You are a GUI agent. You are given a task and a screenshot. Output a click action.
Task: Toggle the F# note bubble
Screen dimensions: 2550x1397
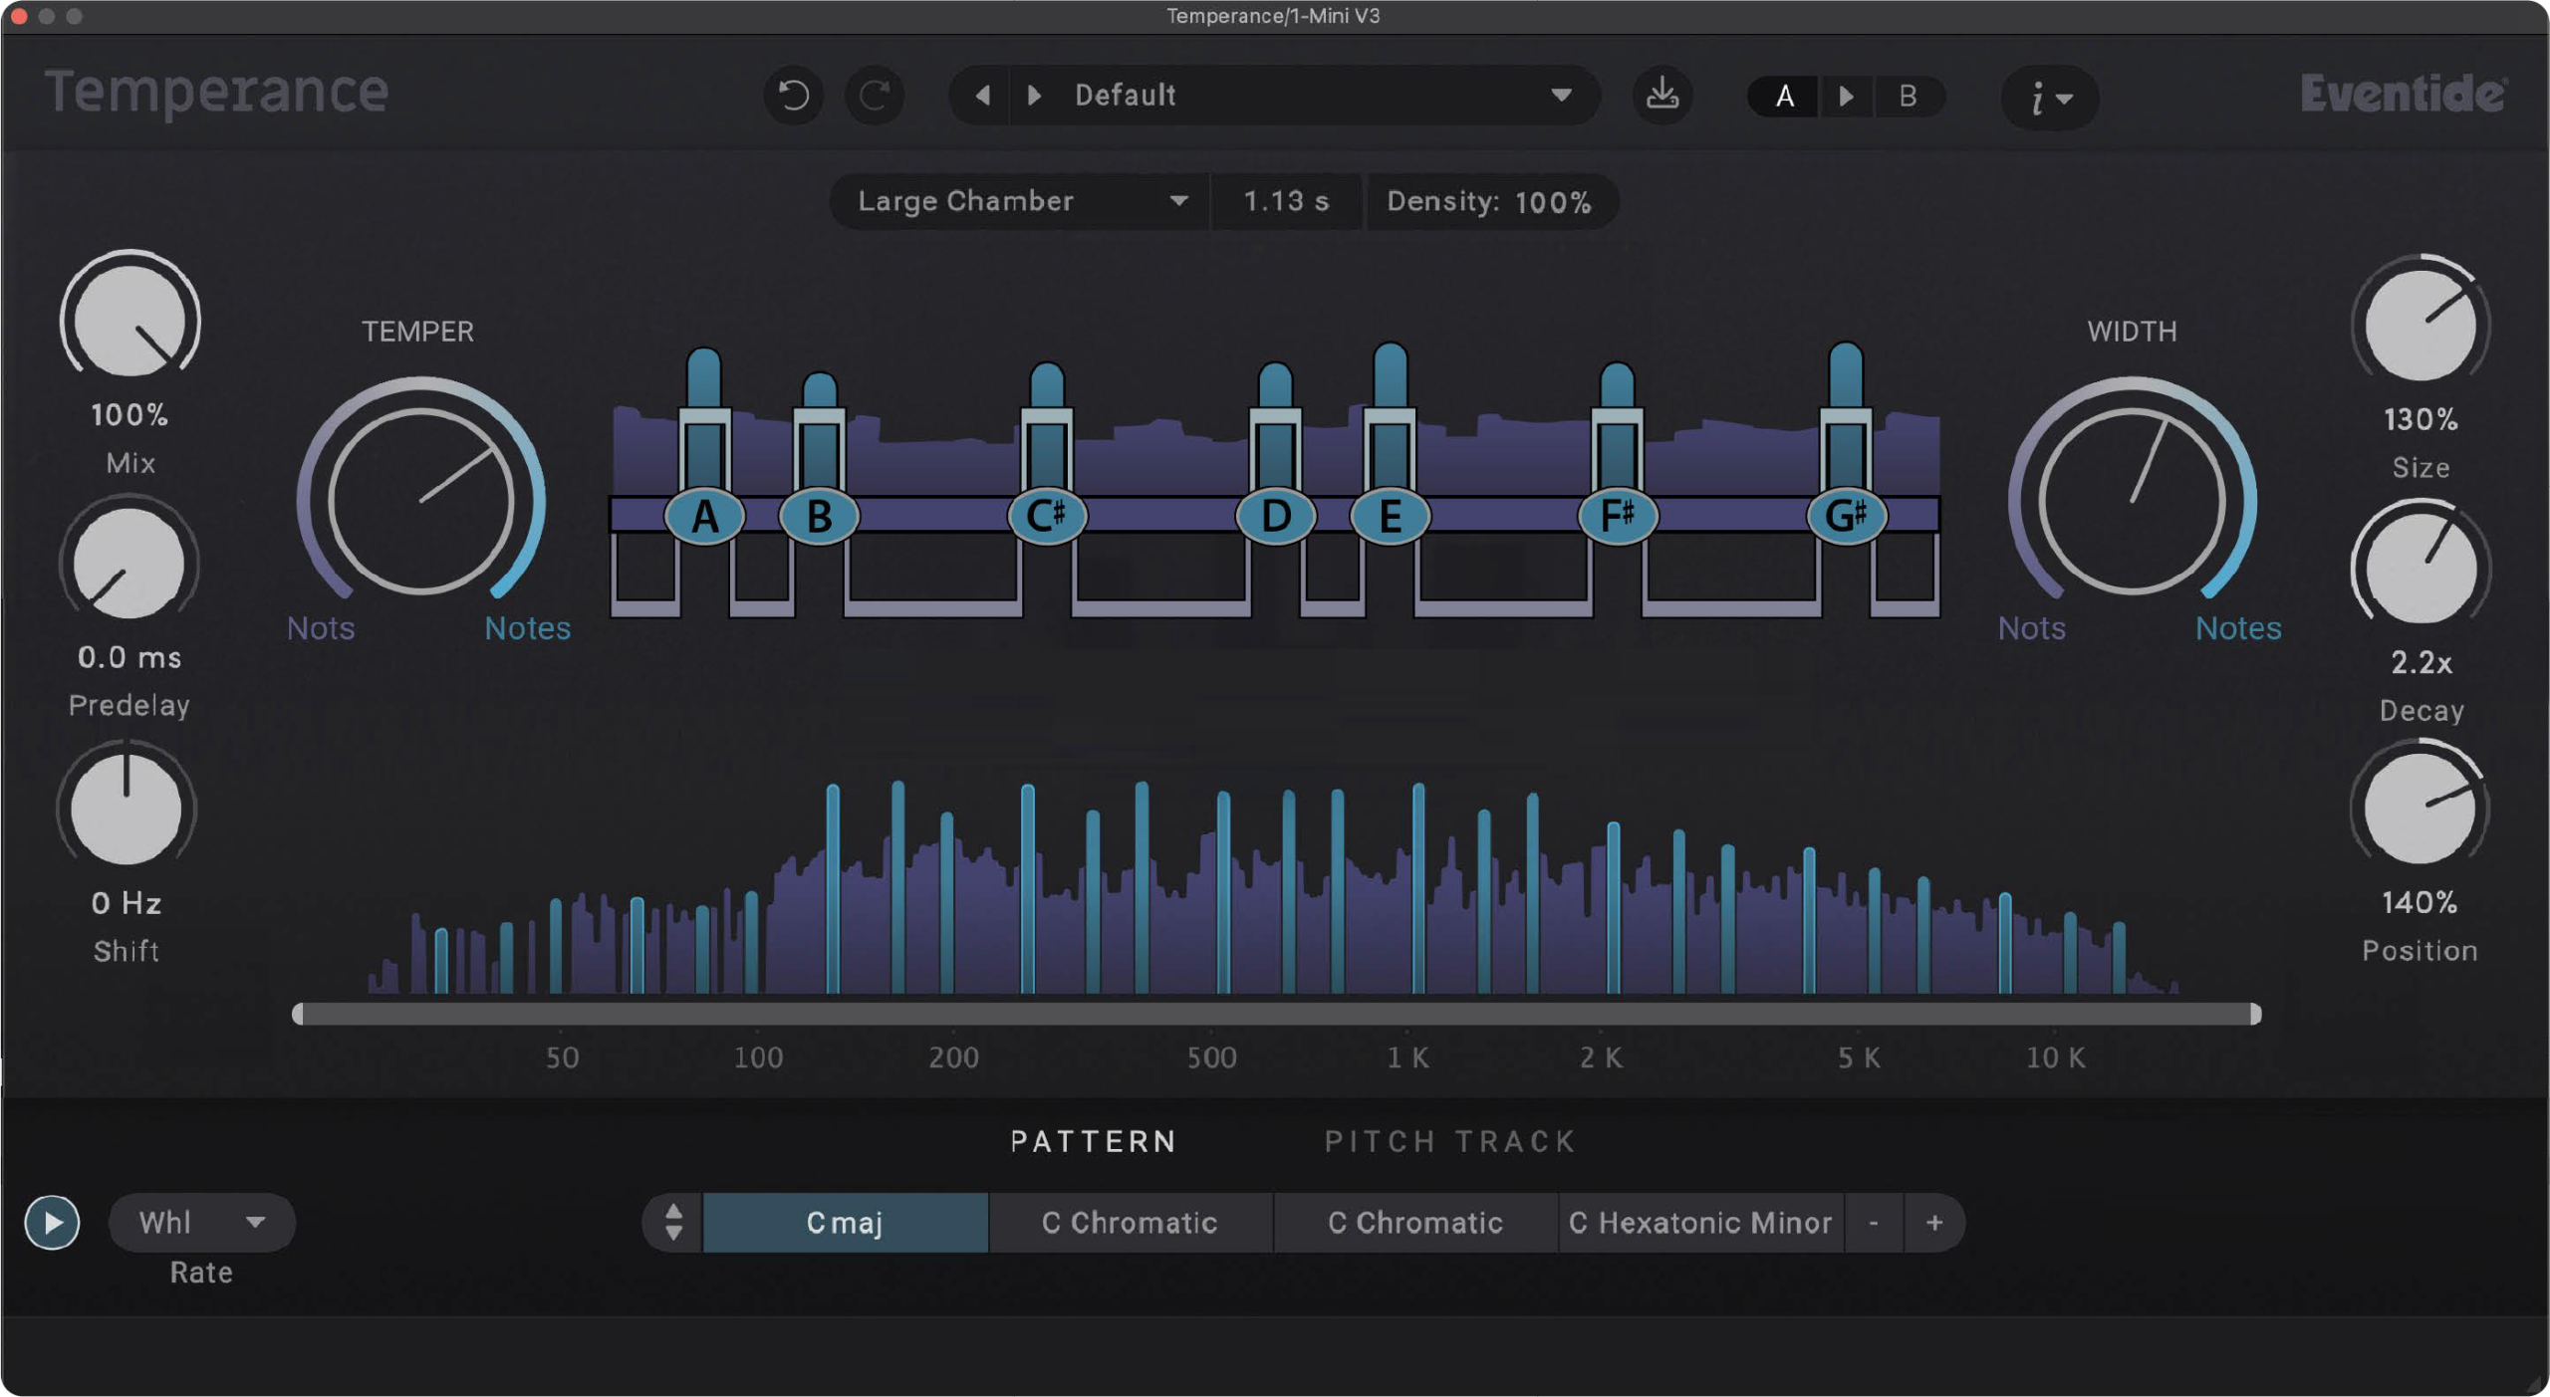[x=1617, y=516]
